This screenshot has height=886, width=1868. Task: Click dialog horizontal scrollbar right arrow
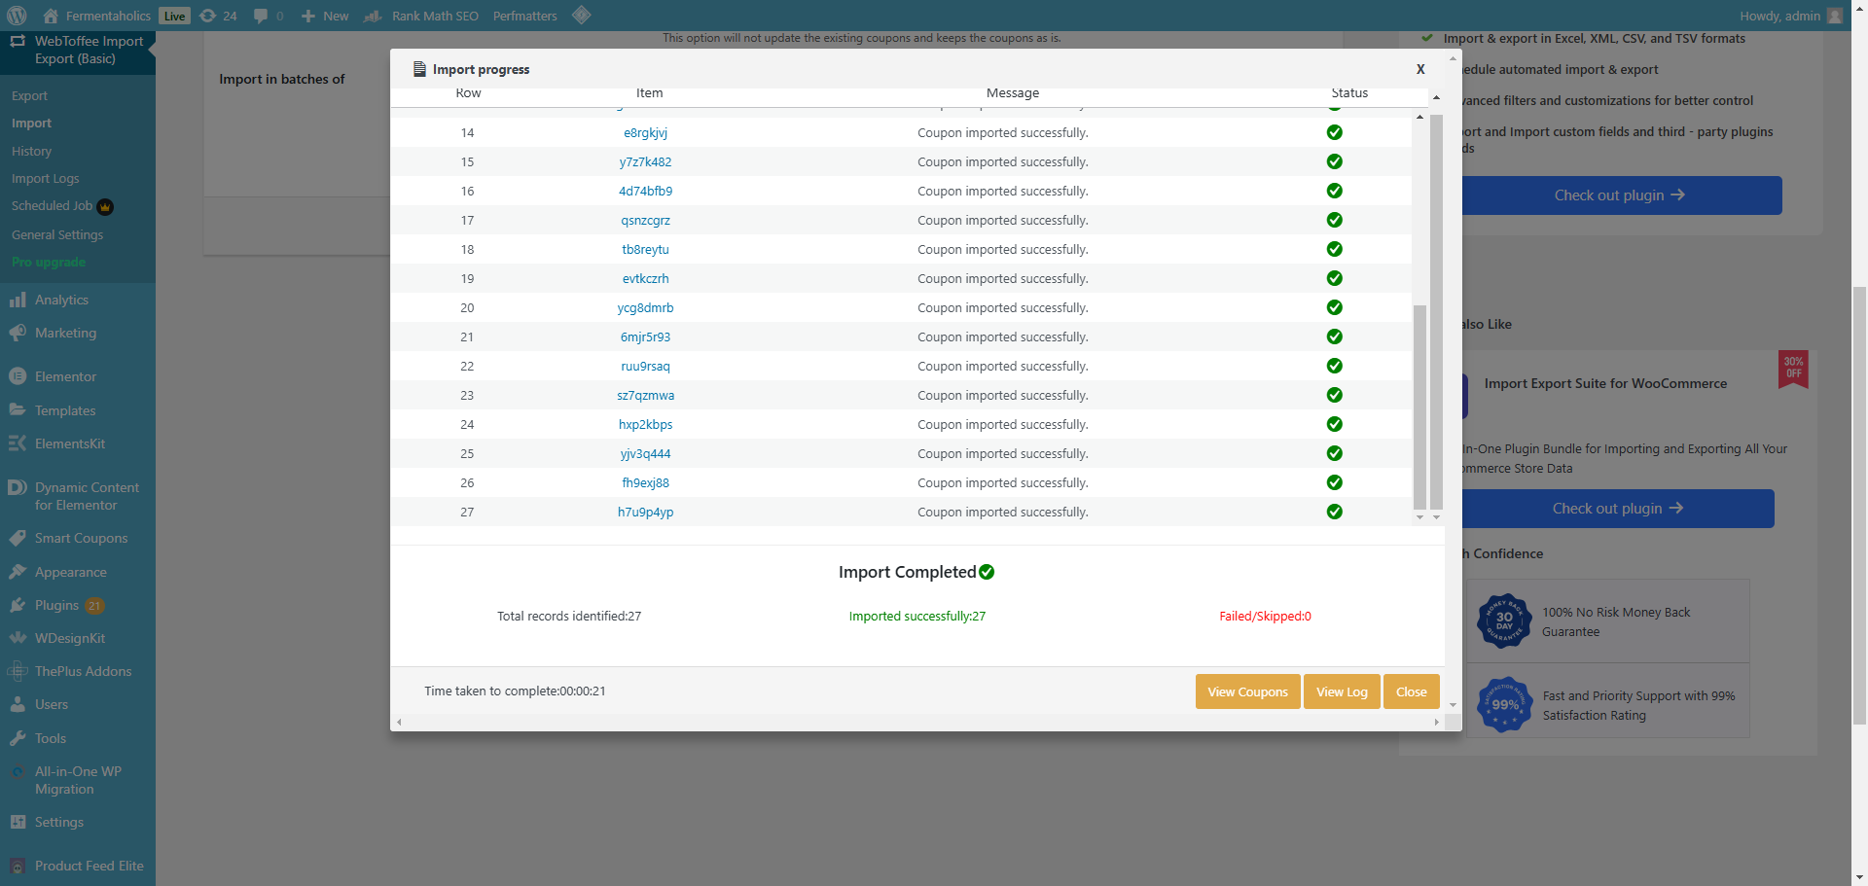tap(1436, 722)
